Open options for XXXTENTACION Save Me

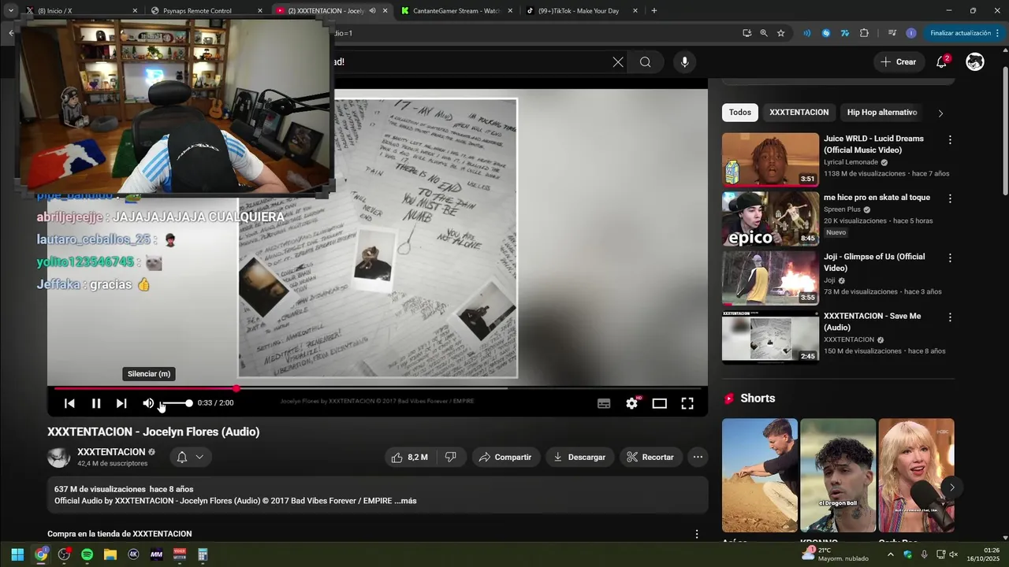(950, 317)
